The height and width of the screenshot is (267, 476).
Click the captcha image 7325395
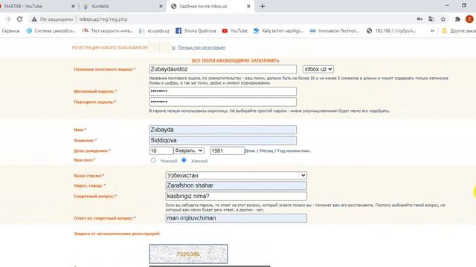click(188, 254)
